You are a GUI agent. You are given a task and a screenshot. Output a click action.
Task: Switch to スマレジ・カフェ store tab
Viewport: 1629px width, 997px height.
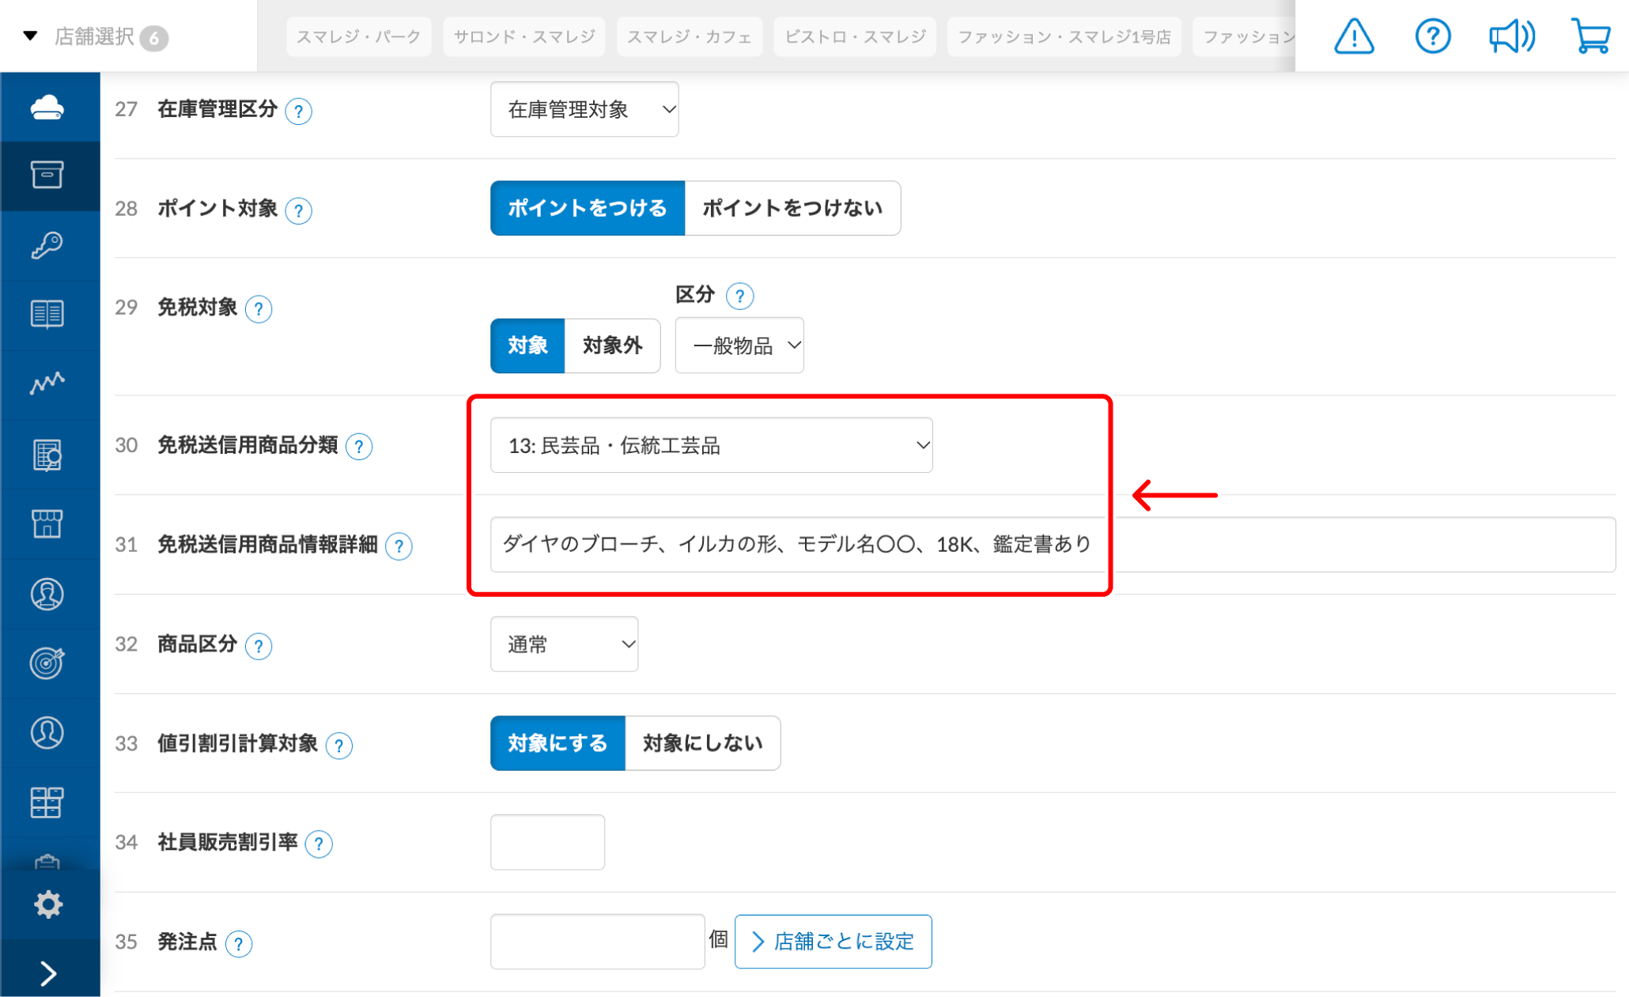coord(690,36)
